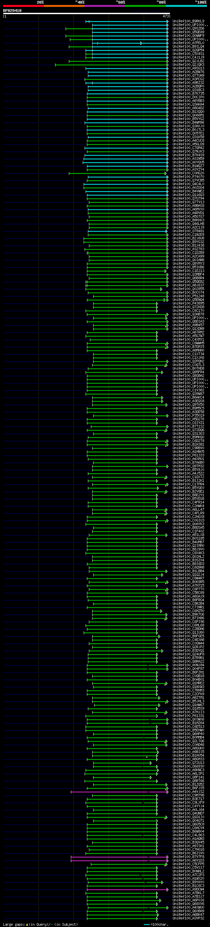This screenshot has height=927, width=210.
Task: Click the white query sequence bar under BP029410
Action: (x=86, y=14)
